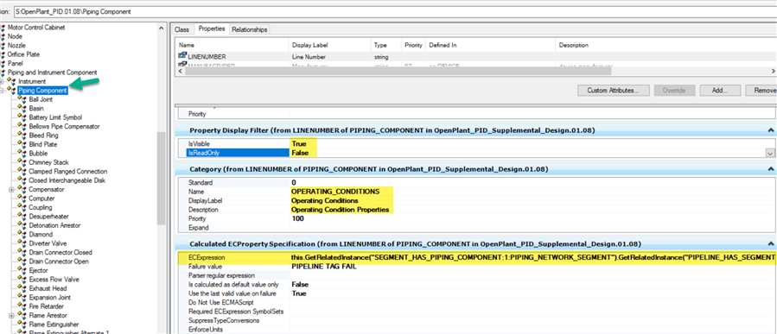
Task: Click the Remove button
Action: click(762, 91)
